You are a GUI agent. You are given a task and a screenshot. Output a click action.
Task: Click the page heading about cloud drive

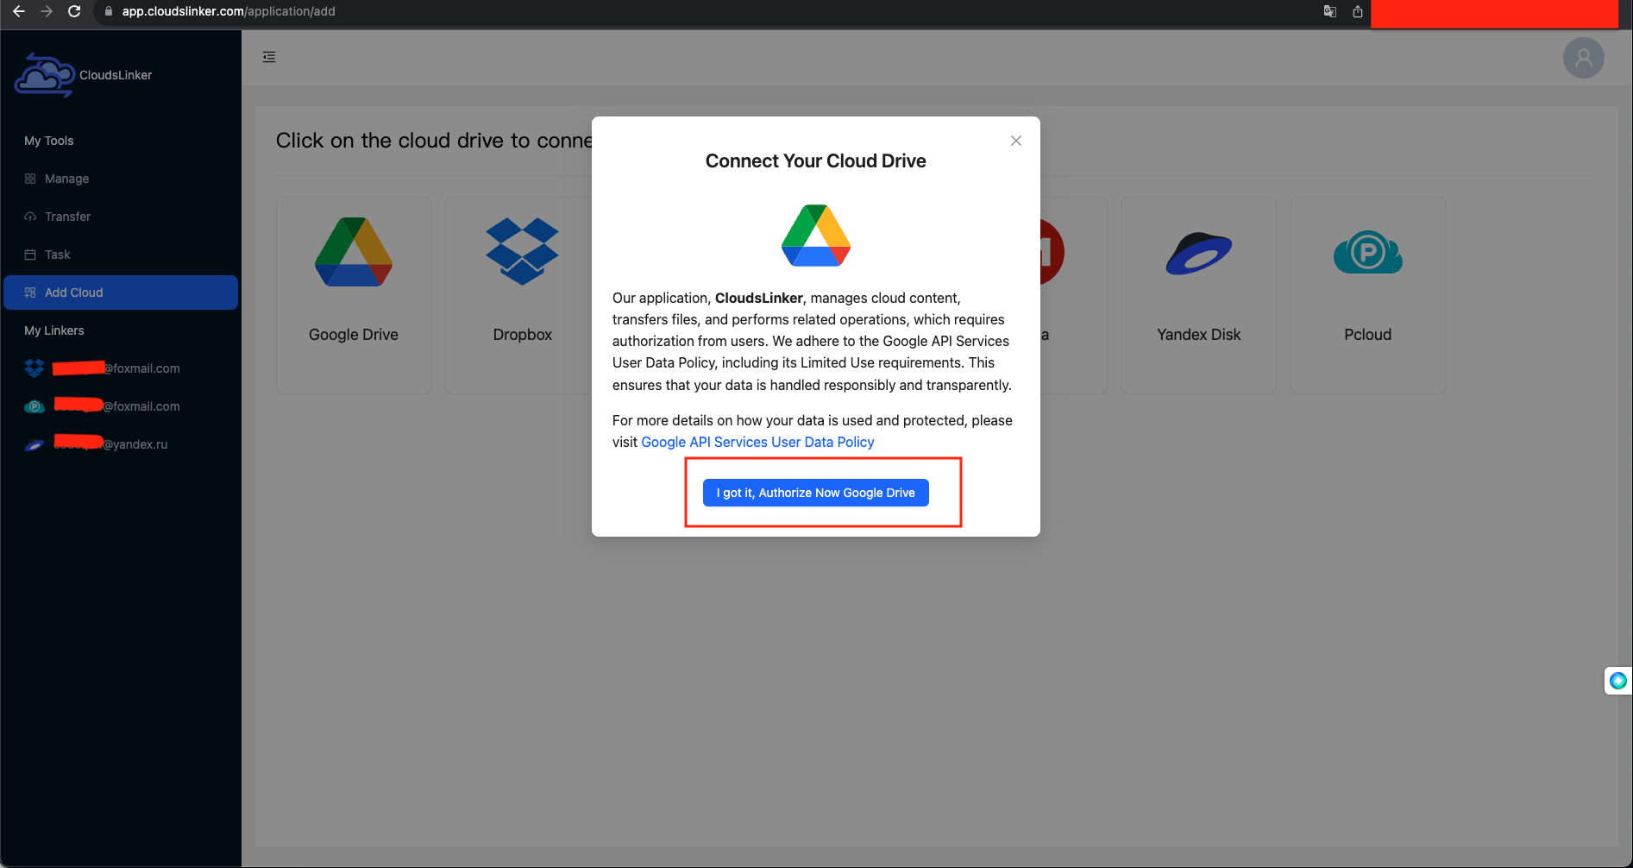[434, 141]
